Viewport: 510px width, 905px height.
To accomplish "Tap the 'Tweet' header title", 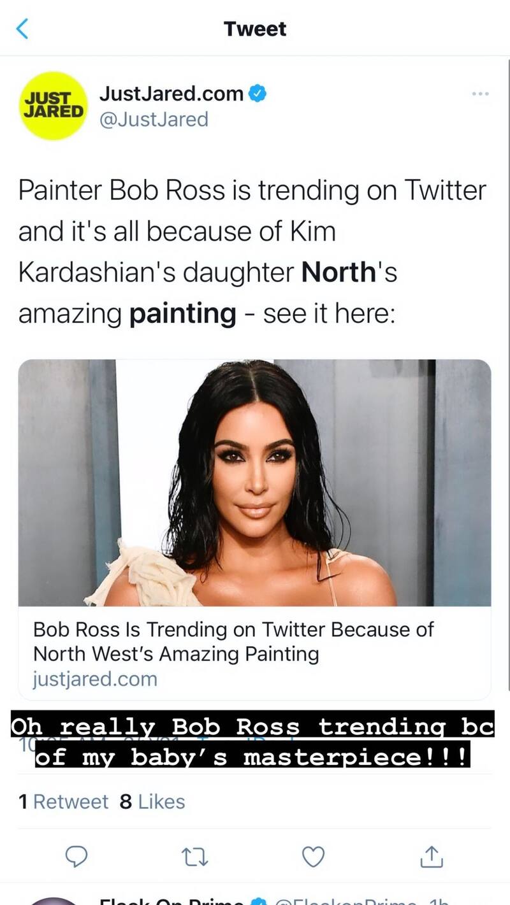I will click(255, 29).
